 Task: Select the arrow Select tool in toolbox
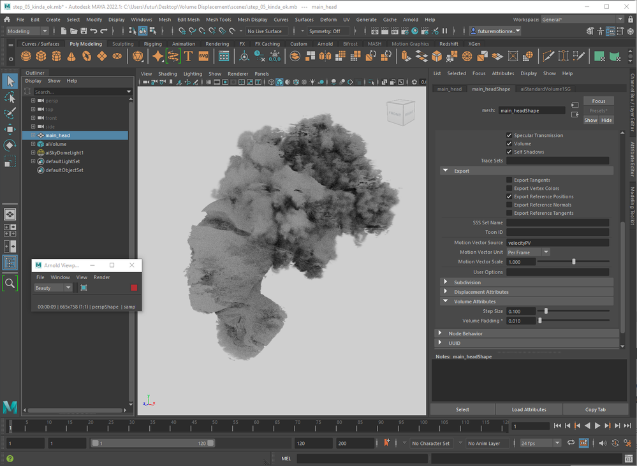click(10, 81)
